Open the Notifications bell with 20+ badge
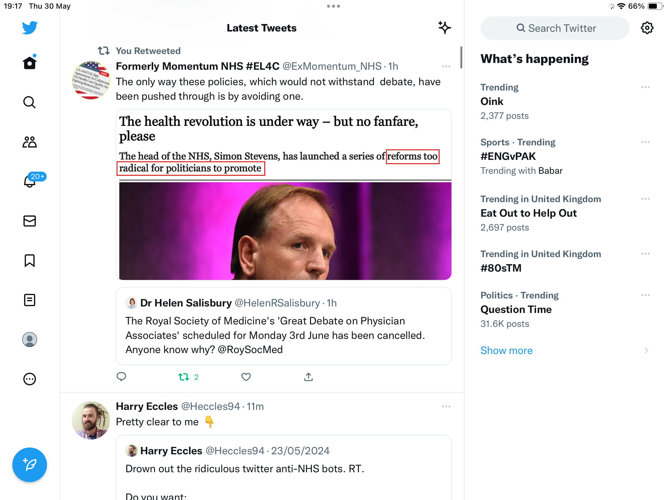Image resolution: width=667 pixels, height=500 pixels. [30, 181]
